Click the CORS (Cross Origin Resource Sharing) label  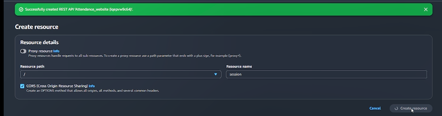pos(57,86)
